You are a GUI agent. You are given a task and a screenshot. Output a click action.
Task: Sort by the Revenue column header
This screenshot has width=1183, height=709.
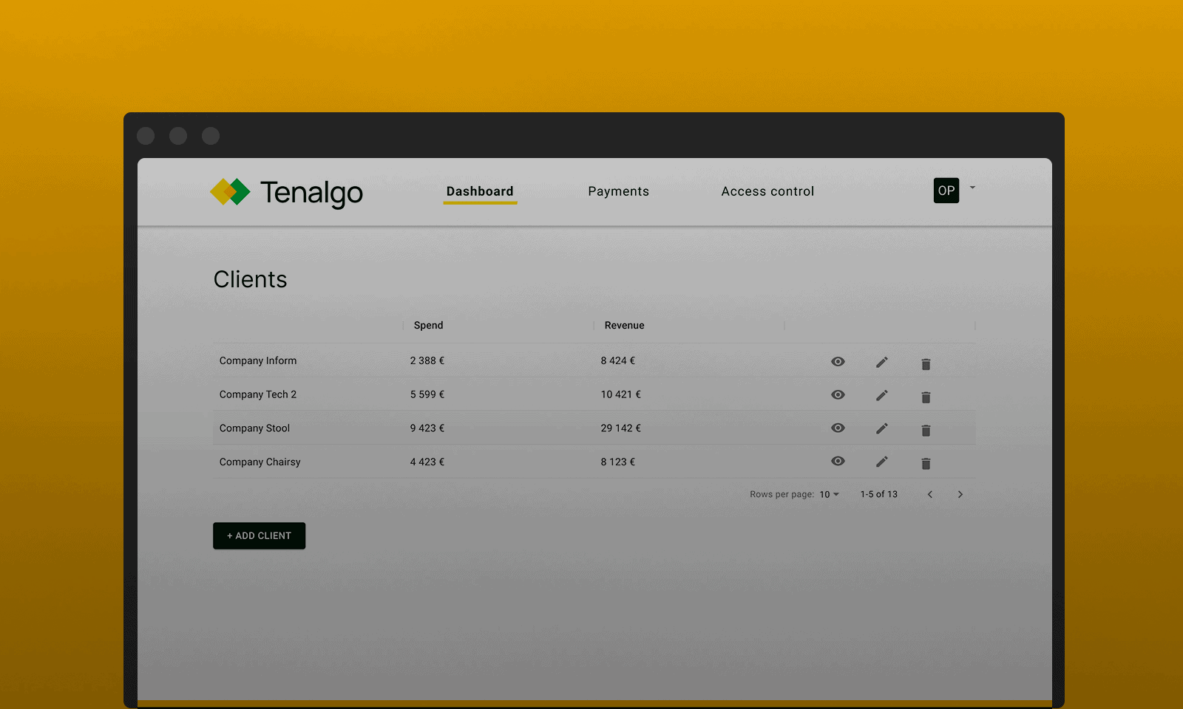tap(624, 325)
